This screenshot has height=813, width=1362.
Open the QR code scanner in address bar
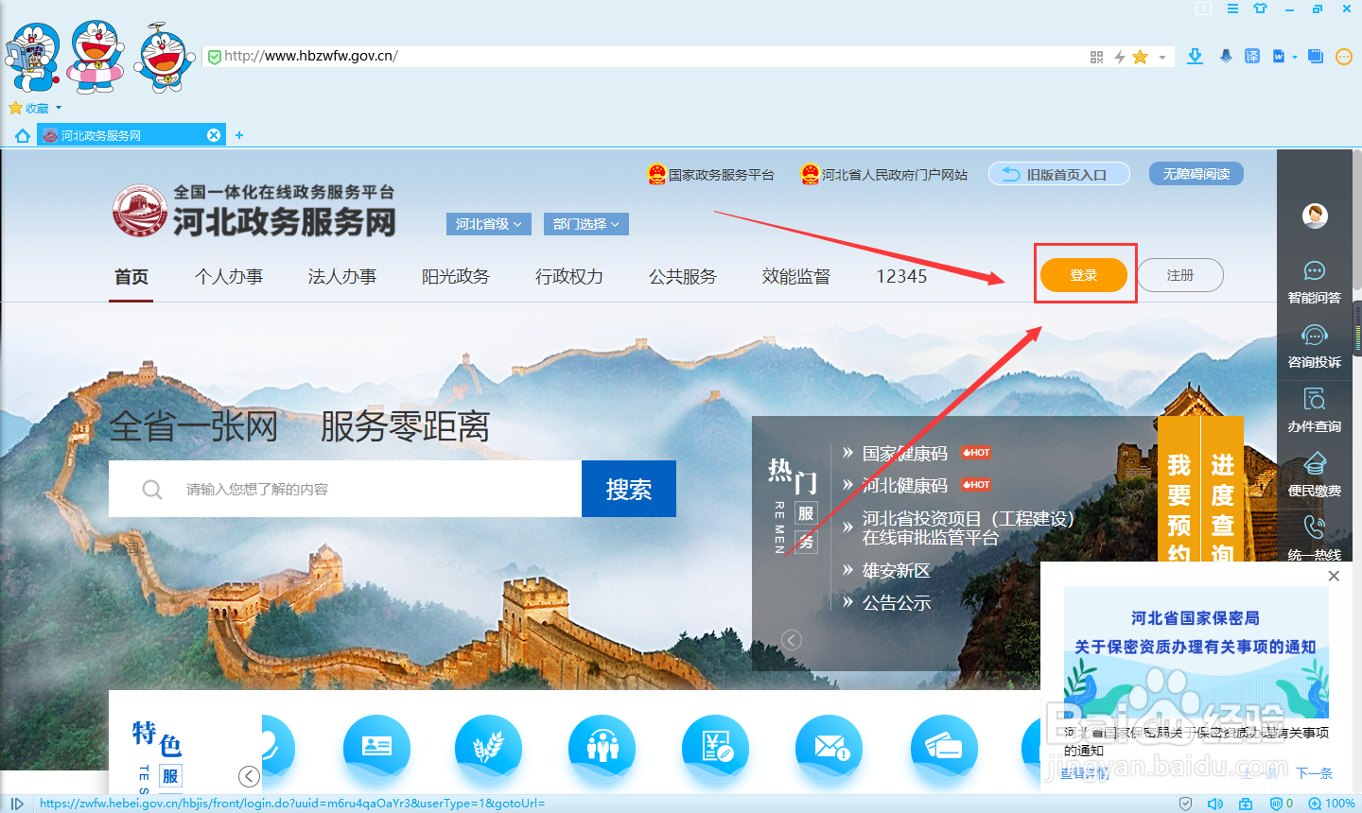tap(1096, 56)
